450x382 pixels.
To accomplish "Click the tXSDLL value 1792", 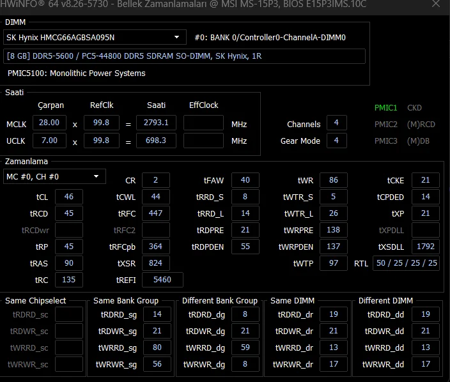I will [425, 247].
